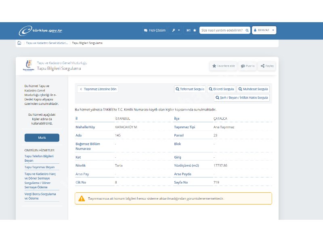Select the Ada value 145

click(117, 136)
